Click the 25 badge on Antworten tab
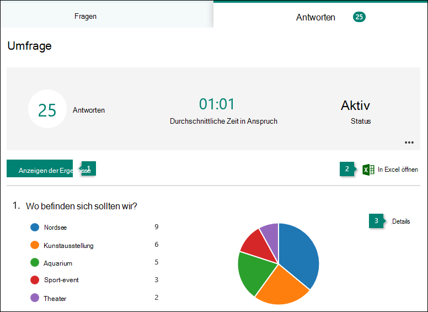The height and width of the screenshot is (312, 428). pyautogui.click(x=359, y=17)
